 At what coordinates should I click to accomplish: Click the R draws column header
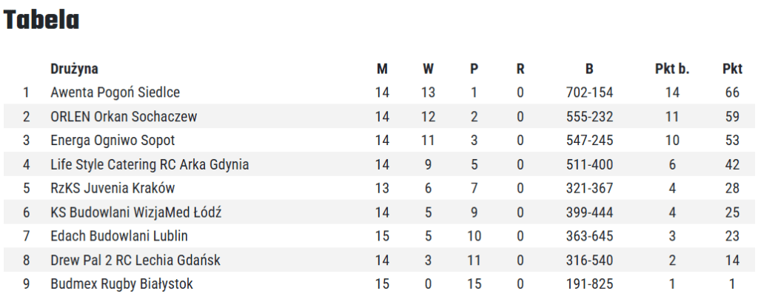pos(520,69)
